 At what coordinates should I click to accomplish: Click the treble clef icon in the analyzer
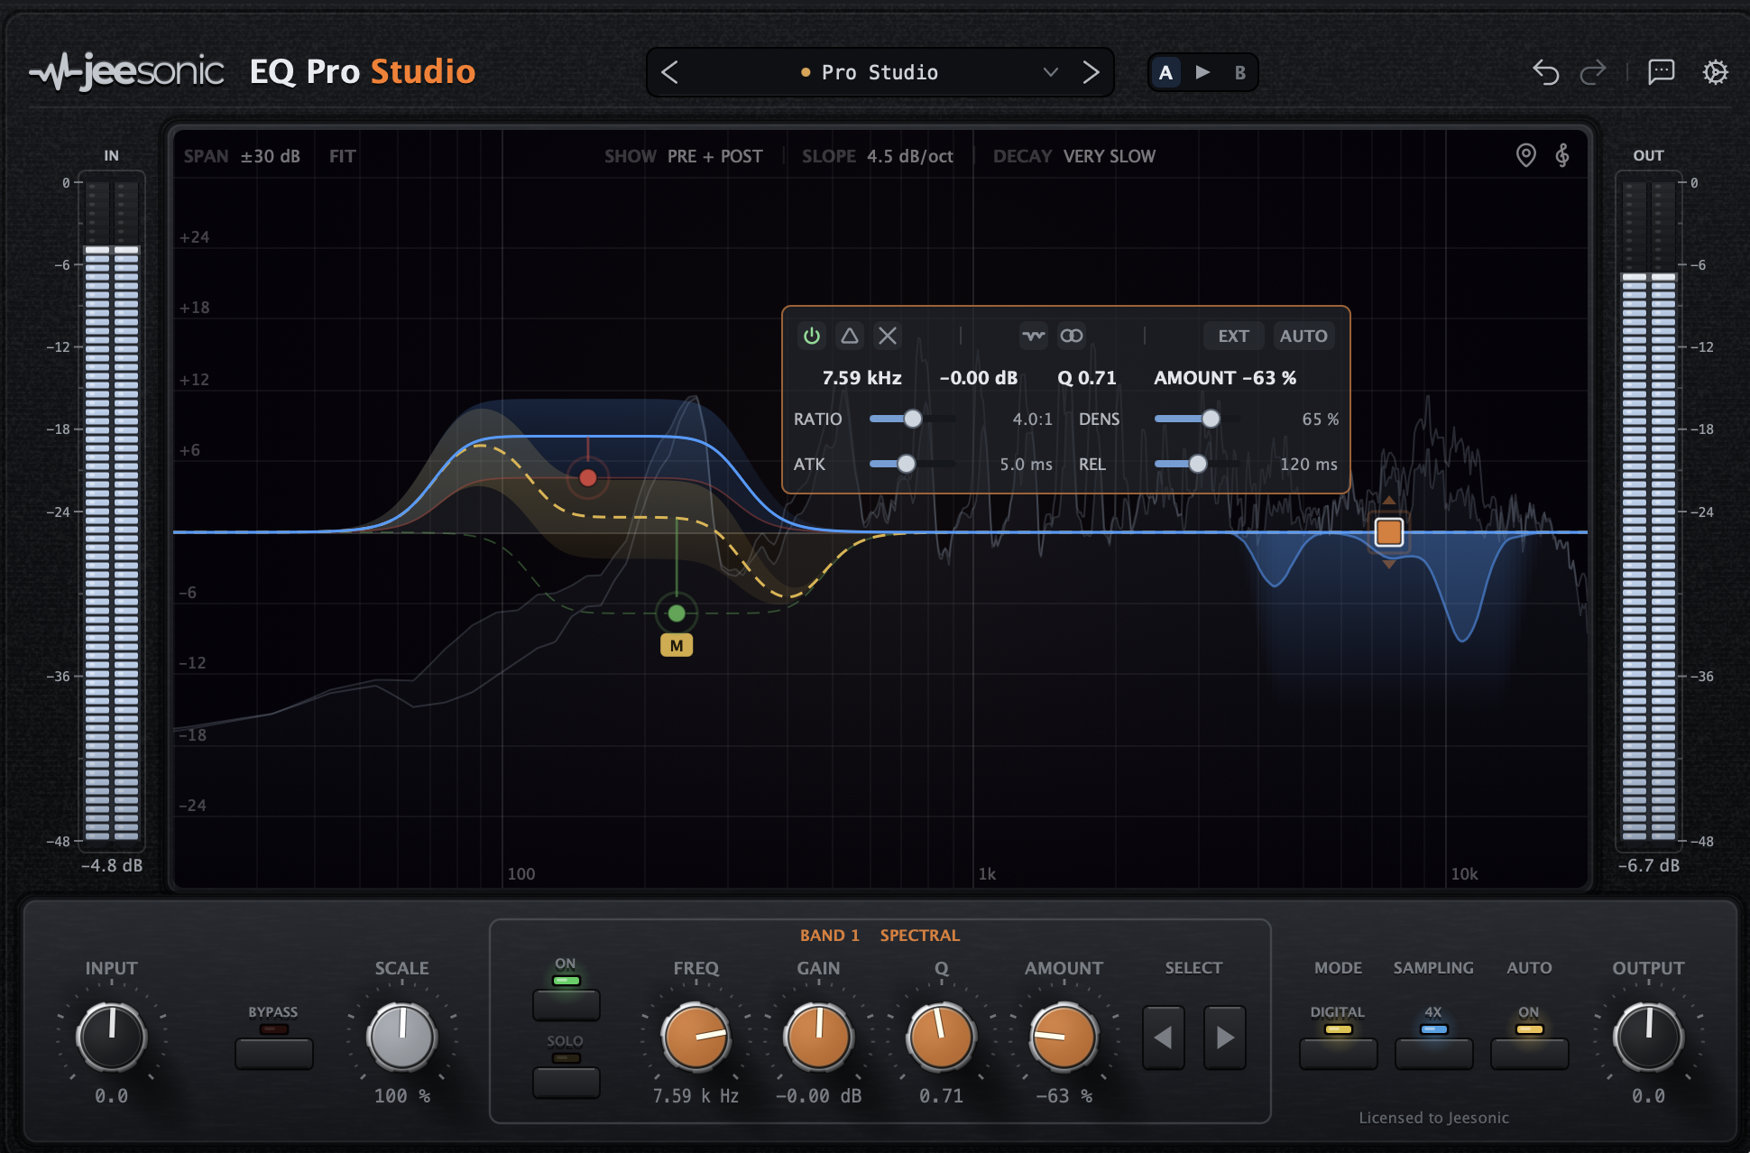(x=1562, y=155)
